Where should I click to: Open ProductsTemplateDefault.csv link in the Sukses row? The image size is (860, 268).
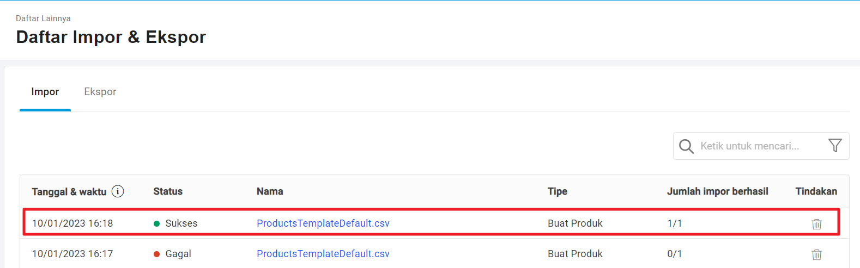tap(323, 223)
